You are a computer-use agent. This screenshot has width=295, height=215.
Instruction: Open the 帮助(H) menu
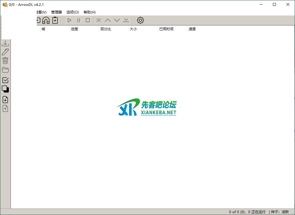click(x=90, y=12)
